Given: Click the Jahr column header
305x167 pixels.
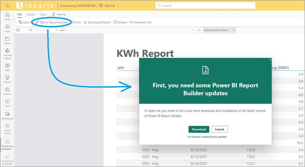Looking at the screenshot, I should 121,67.
